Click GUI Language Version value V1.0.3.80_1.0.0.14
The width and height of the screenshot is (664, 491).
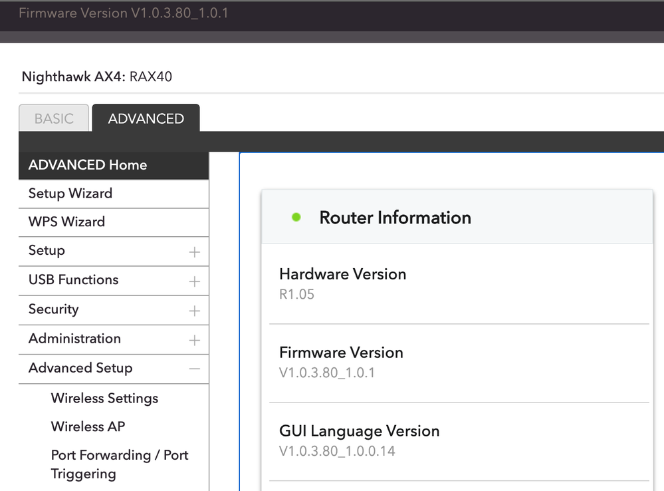(337, 451)
